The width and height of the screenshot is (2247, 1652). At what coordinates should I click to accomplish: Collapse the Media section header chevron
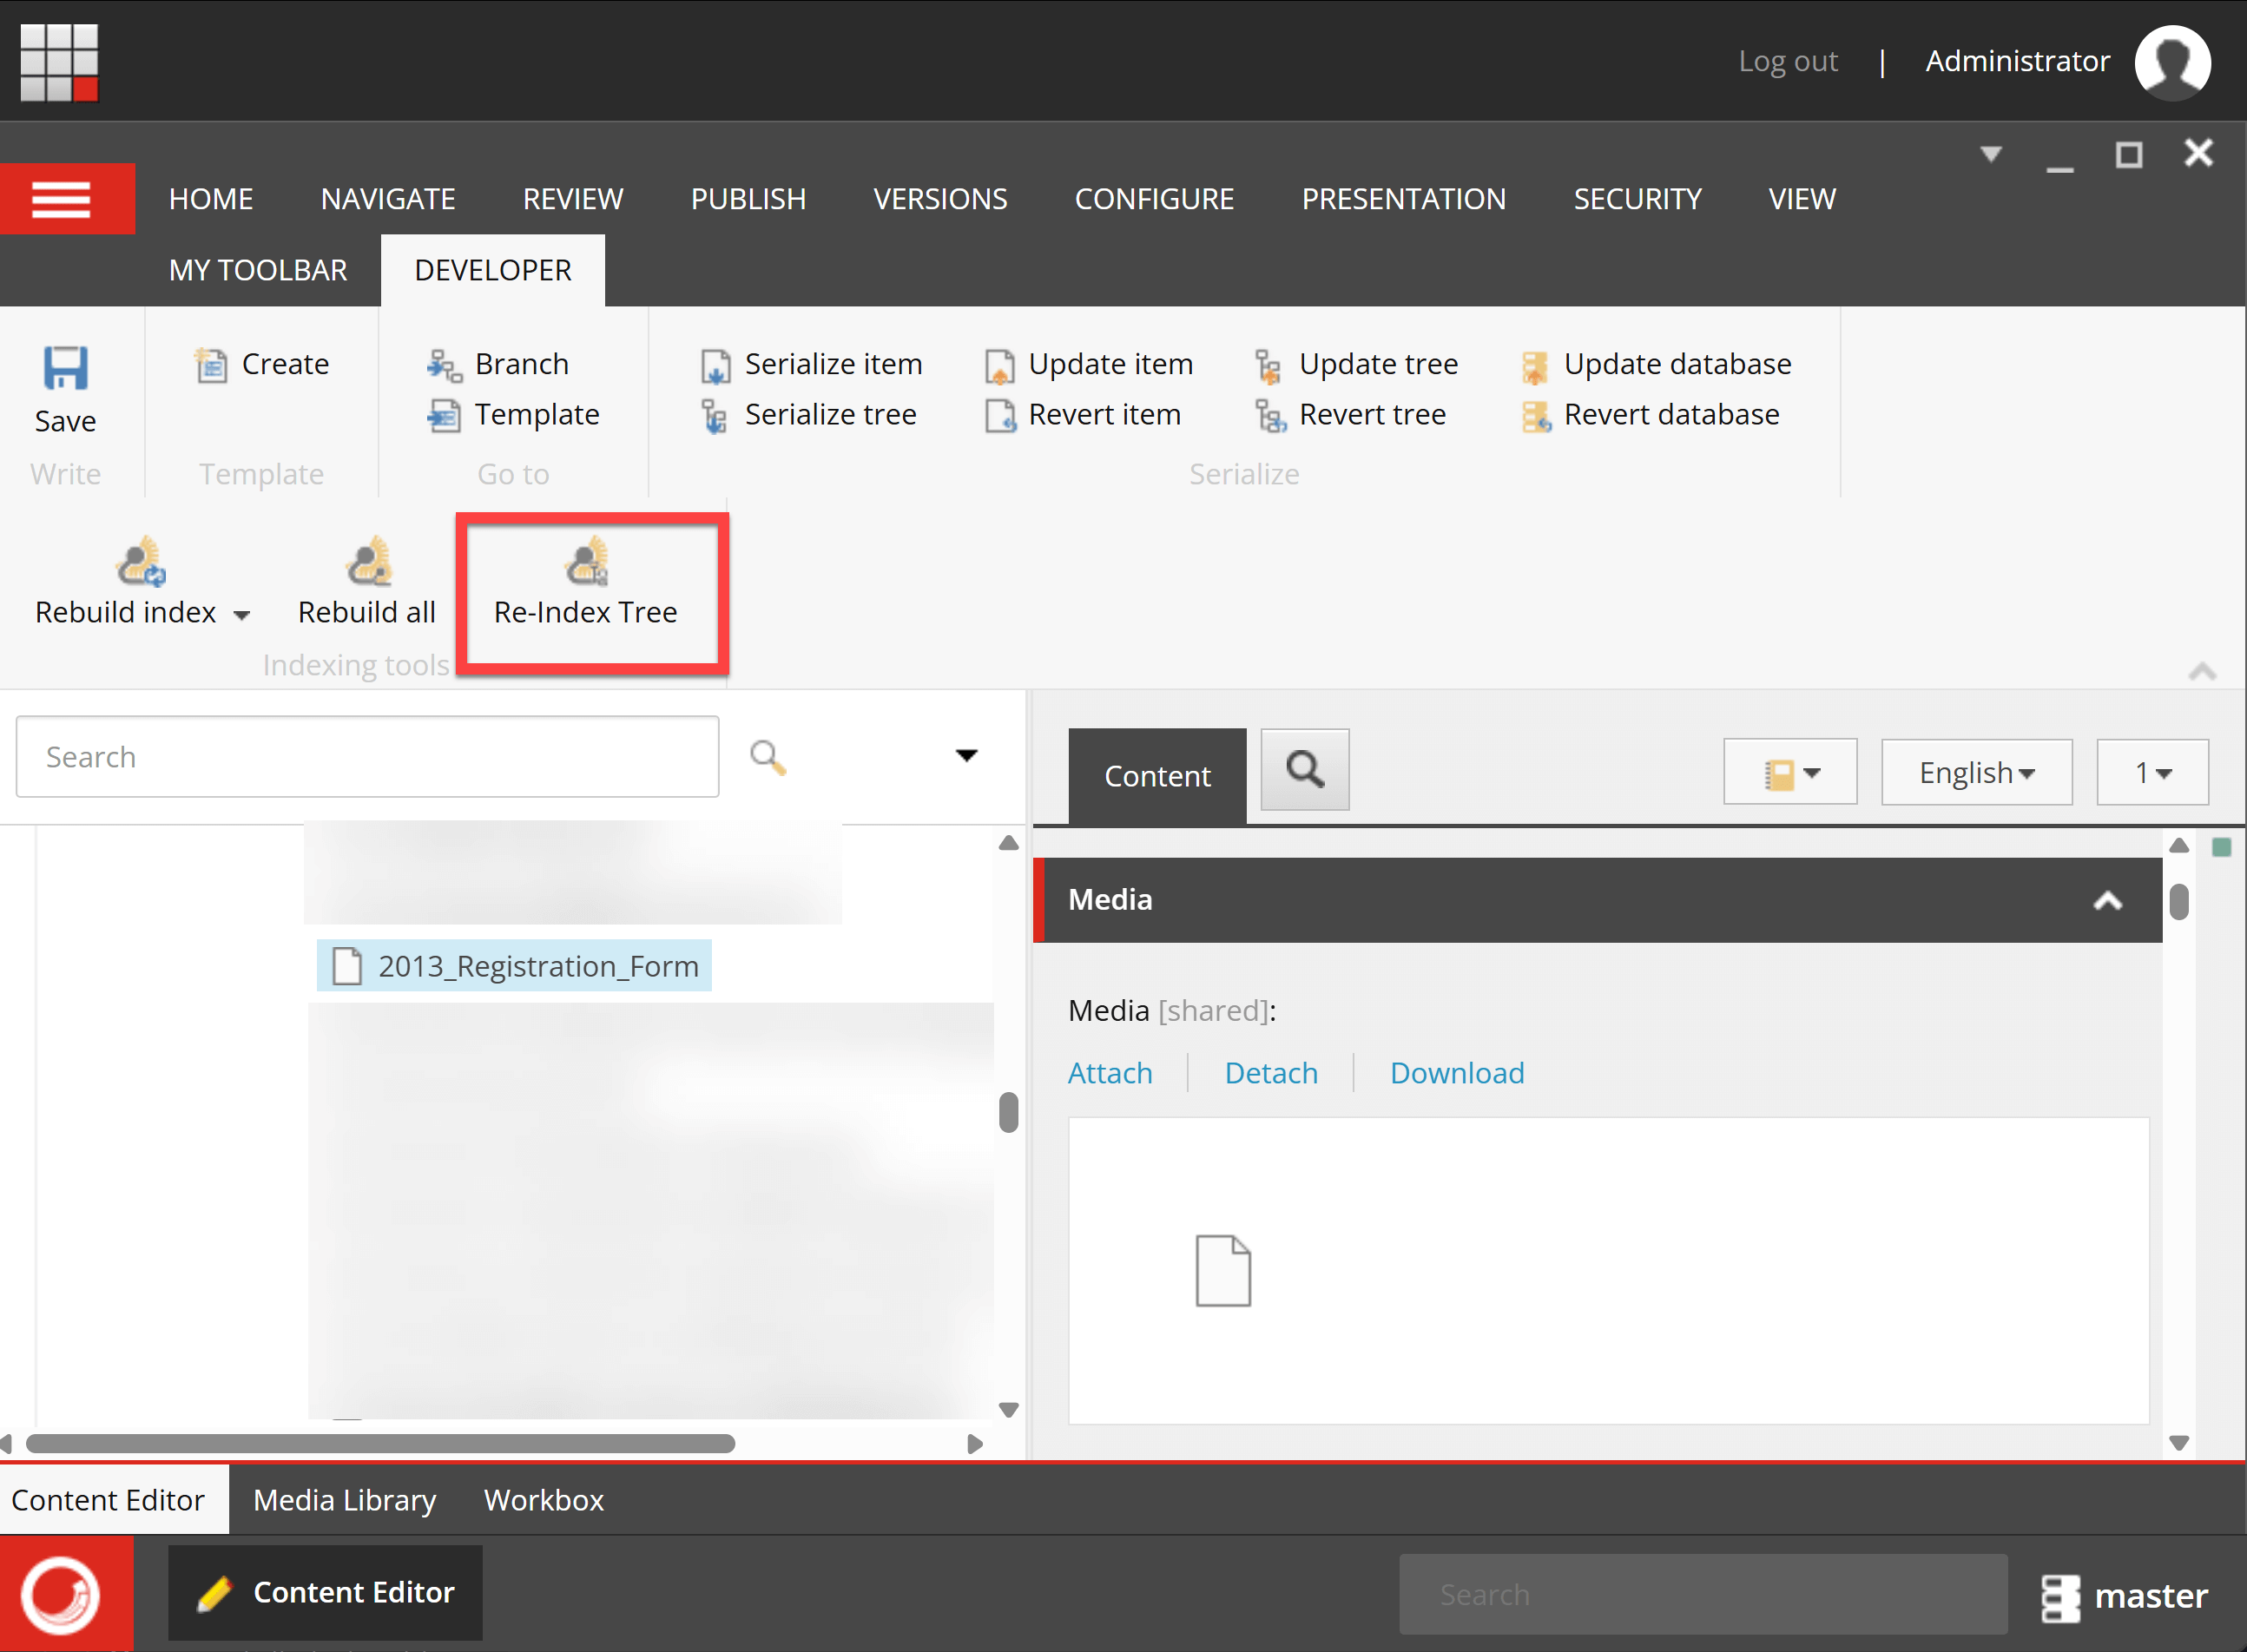point(2107,900)
